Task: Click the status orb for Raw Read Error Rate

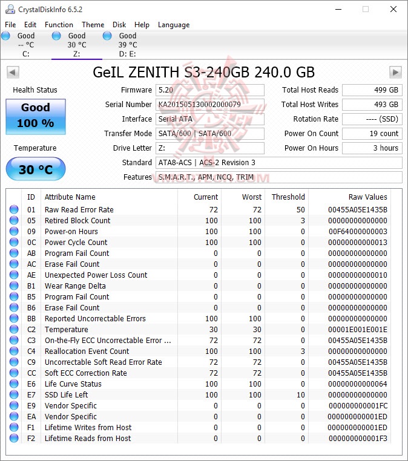Action: [14, 209]
